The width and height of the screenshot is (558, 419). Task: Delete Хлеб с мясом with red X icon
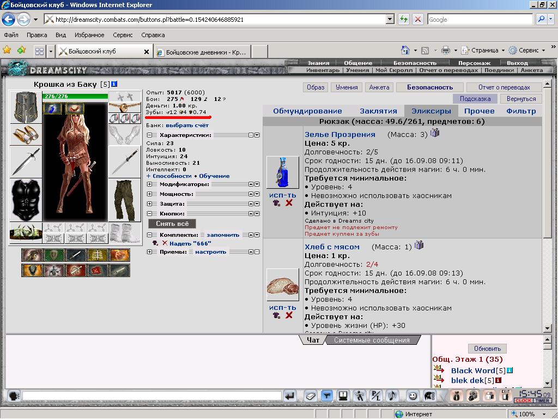pyautogui.click(x=289, y=315)
